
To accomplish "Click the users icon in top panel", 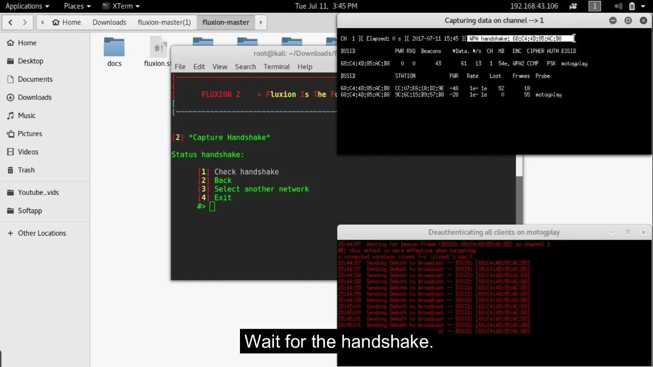I will pyautogui.click(x=573, y=6).
